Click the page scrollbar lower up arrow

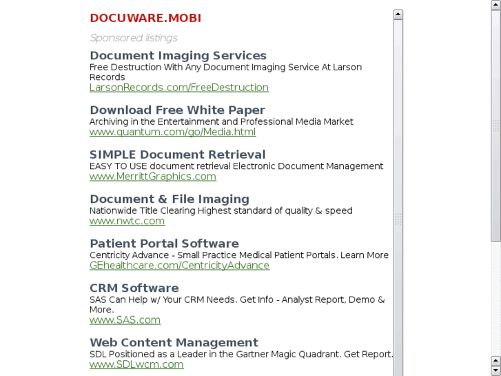pos(496,361)
